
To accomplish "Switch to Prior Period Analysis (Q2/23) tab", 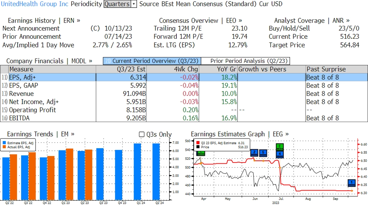I will point(246,61).
